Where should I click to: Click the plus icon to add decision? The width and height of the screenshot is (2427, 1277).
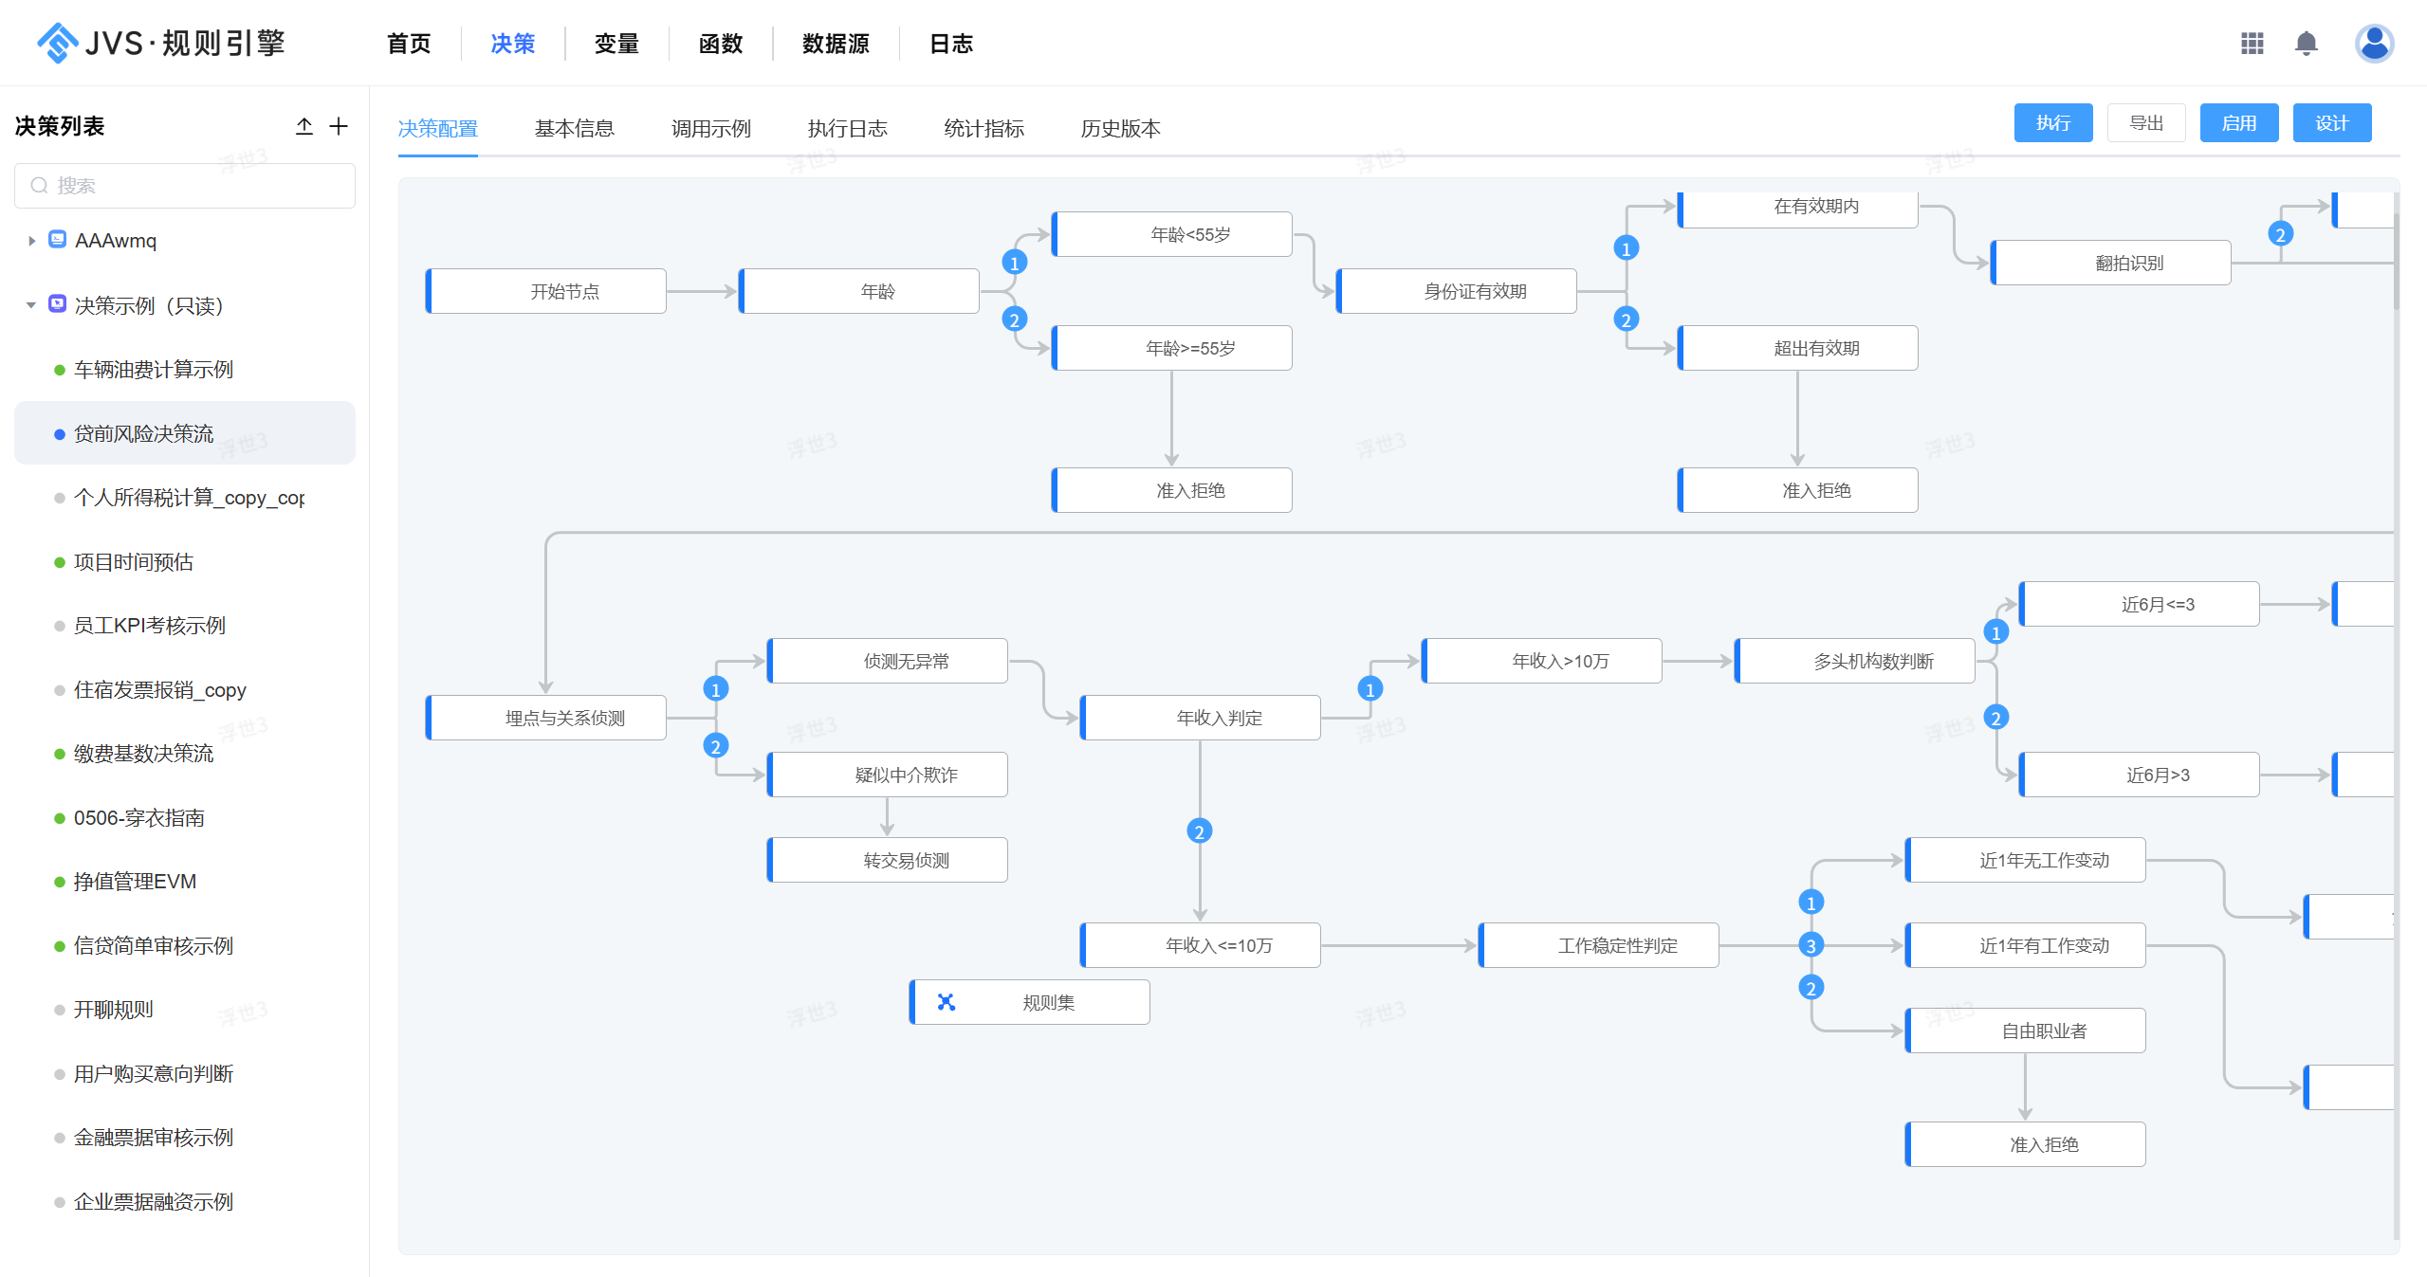(x=339, y=126)
